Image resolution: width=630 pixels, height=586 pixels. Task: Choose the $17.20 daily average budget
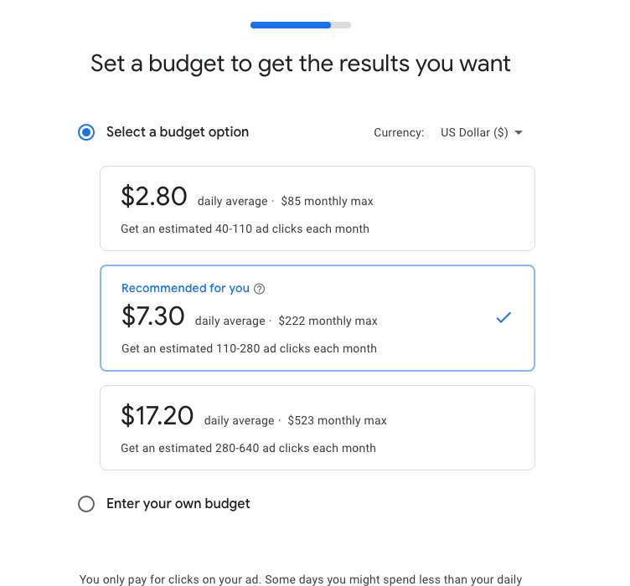(x=317, y=428)
